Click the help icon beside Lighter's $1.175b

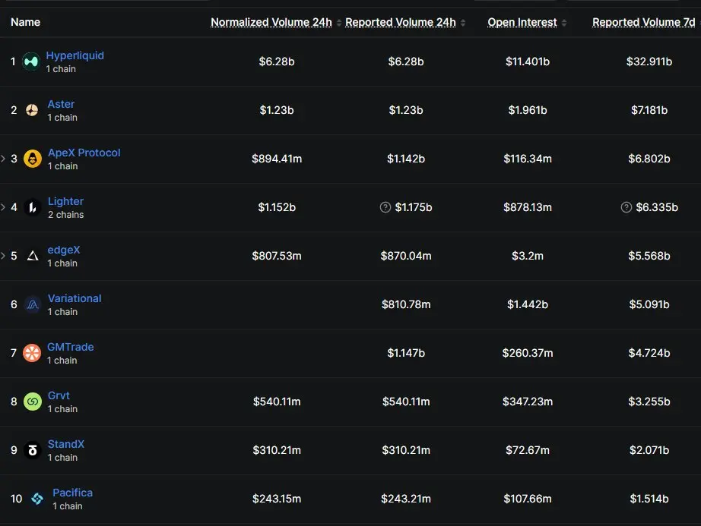click(x=385, y=207)
